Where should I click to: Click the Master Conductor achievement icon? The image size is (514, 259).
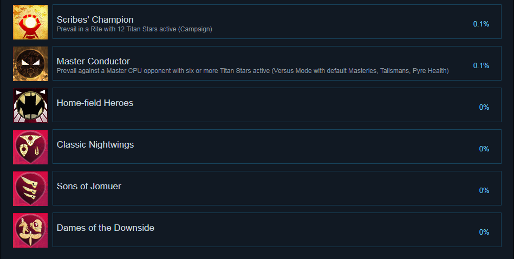[30, 64]
